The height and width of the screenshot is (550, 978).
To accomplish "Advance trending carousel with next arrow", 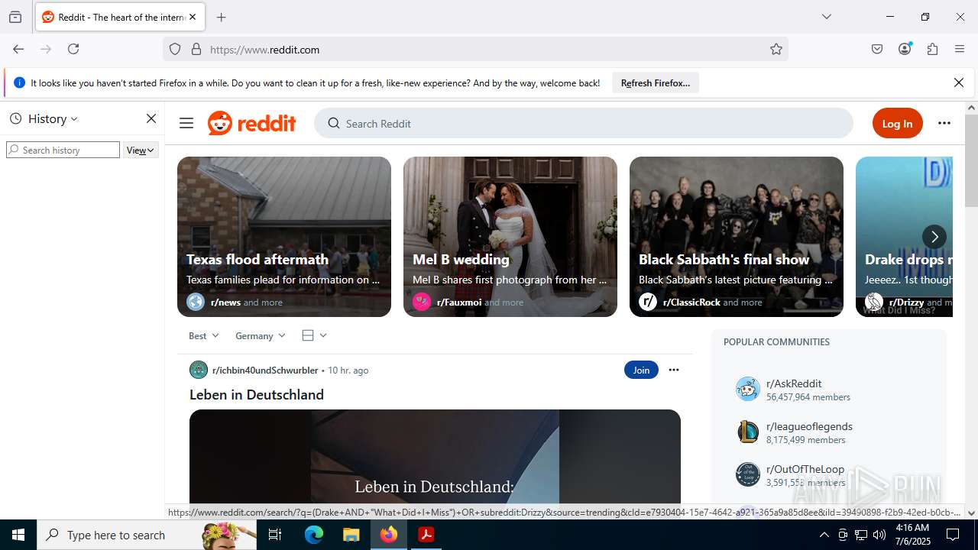I will pos(934,237).
